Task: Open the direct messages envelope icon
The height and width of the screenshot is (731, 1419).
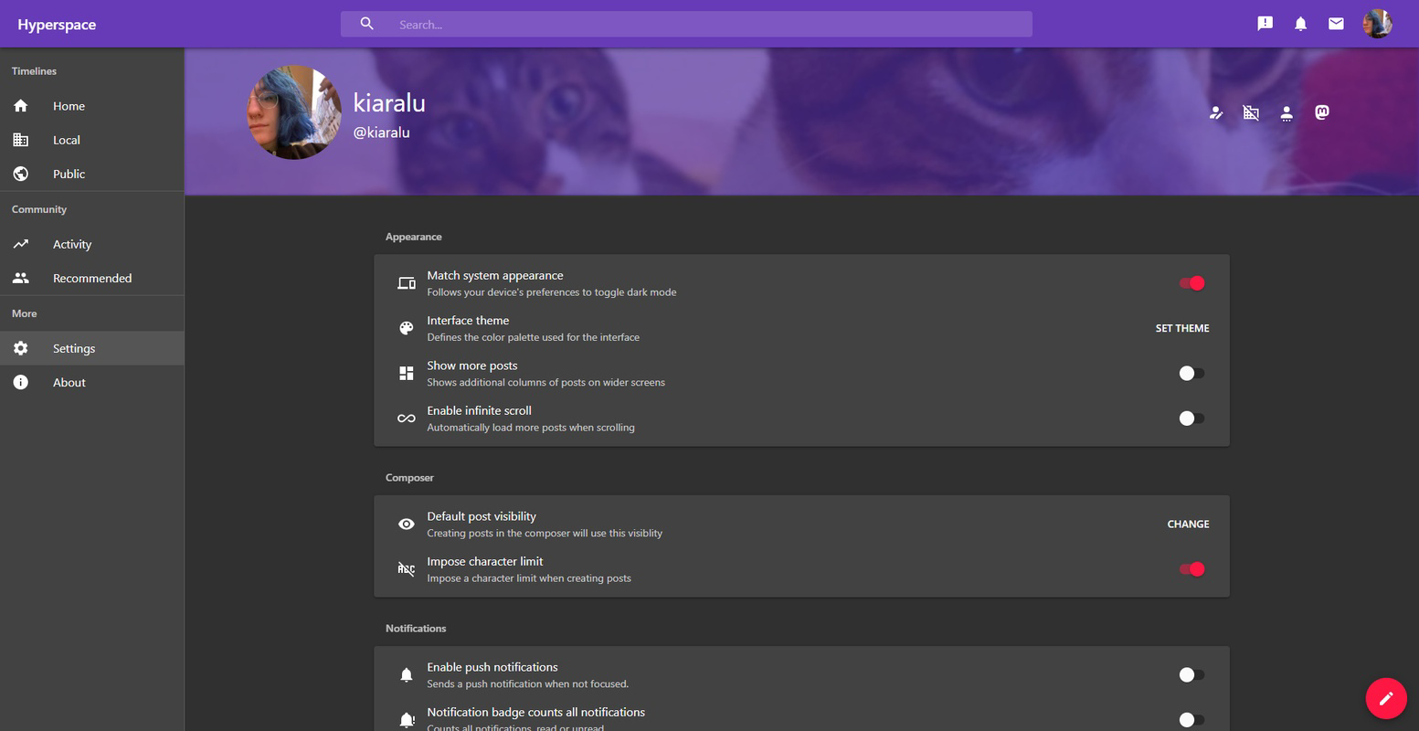Action: pyautogui.click(x=1336, y=24)
